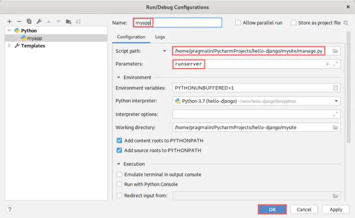Viewport: 355px width, 218px height.
Task: Enable Run with Python Console
Action: (x=119, y=184)
